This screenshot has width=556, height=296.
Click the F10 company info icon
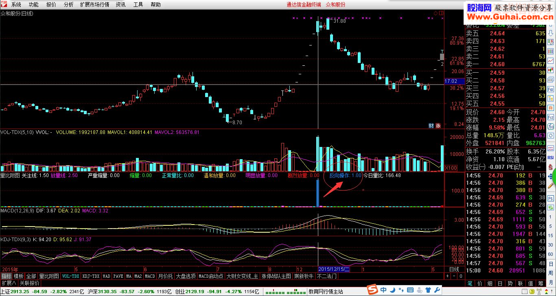[x=550, y=89]
